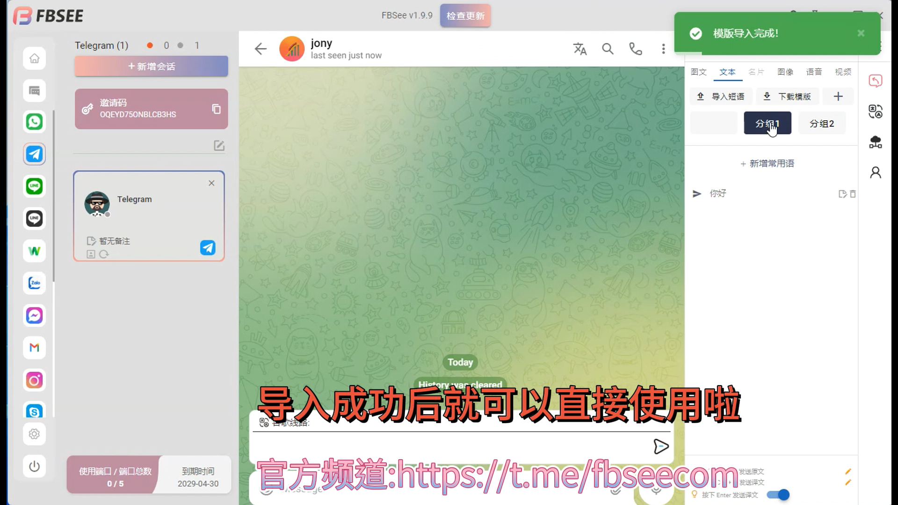
Task: Dismiss the 模版导入完成 notification
Action: coord(861,33)
